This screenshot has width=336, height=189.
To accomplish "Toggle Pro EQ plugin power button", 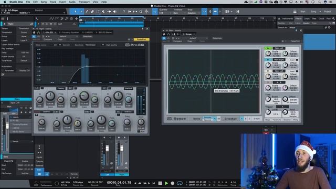I will (x=34, y=37).
